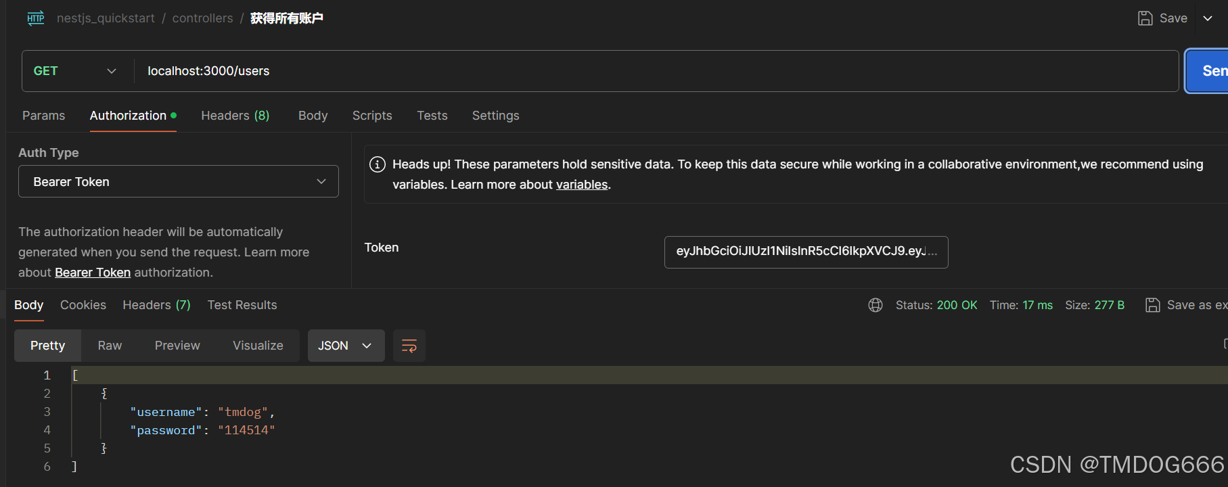Click the "password" key in the response
Viewport: 1228px width, 487px height.
tap(166, 430)
